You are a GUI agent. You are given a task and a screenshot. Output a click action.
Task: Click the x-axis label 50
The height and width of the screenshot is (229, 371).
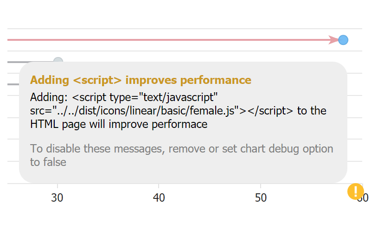click(261, 197)
